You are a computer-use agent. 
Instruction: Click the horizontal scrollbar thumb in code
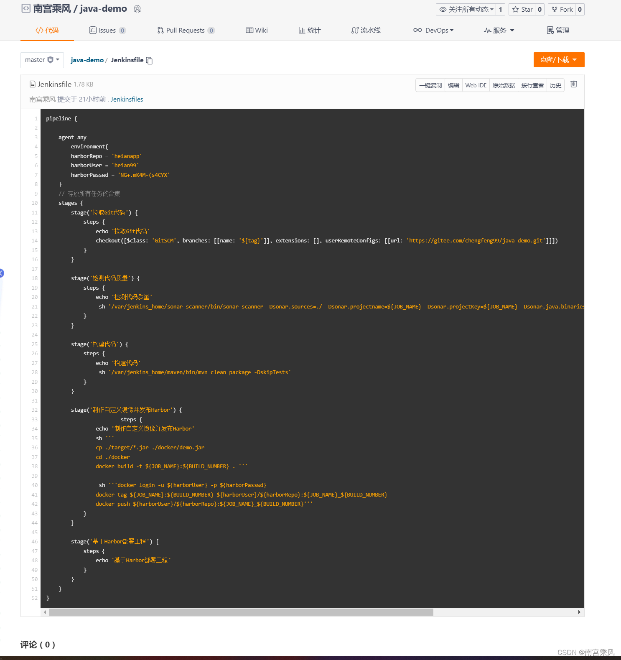241,612
